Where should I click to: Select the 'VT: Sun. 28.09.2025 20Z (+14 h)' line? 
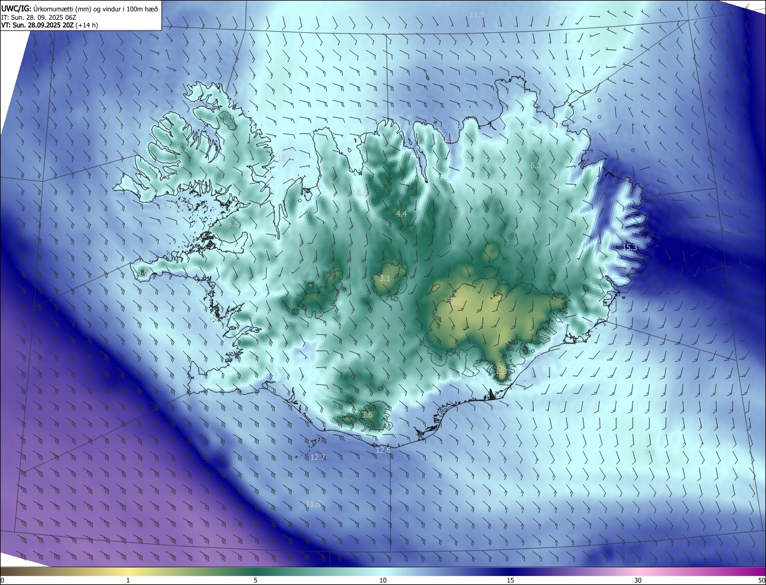(49, 25)
